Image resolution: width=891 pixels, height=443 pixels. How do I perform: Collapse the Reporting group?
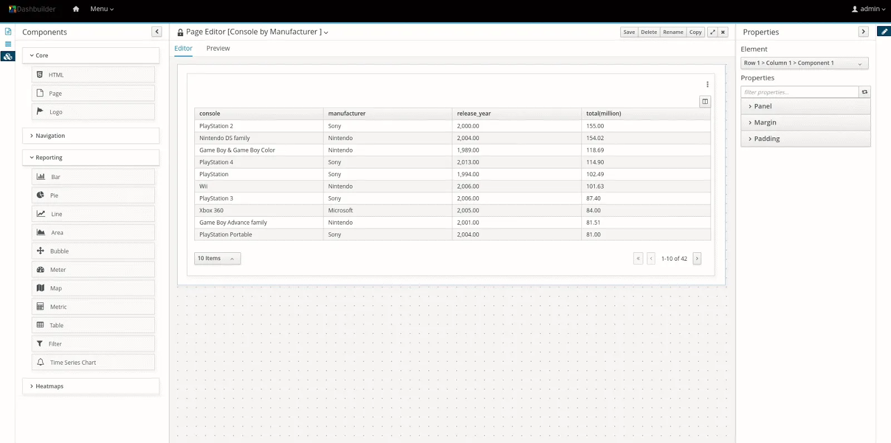(x=91, y=157)
